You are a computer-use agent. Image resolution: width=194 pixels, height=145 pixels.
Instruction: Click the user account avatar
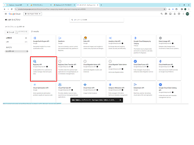188,14
